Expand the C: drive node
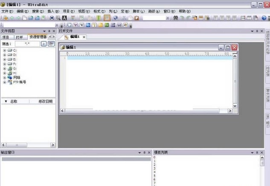 pos(4,50)
